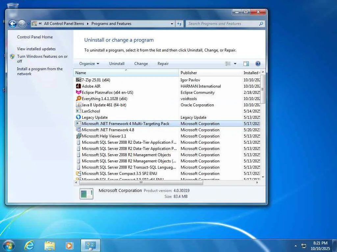Screen dimensions: 337x252
Task: Click the vertical scrollbar up arrow
Action: coord(263,72)
